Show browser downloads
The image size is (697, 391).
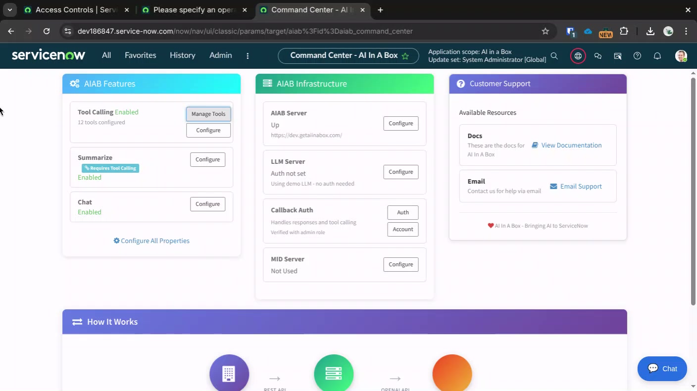click(x=650, y=31)
